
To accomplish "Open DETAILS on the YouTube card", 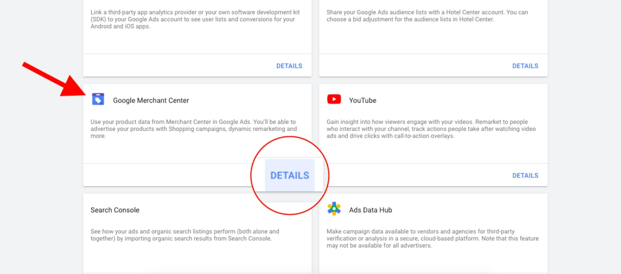I will (525, 175).
